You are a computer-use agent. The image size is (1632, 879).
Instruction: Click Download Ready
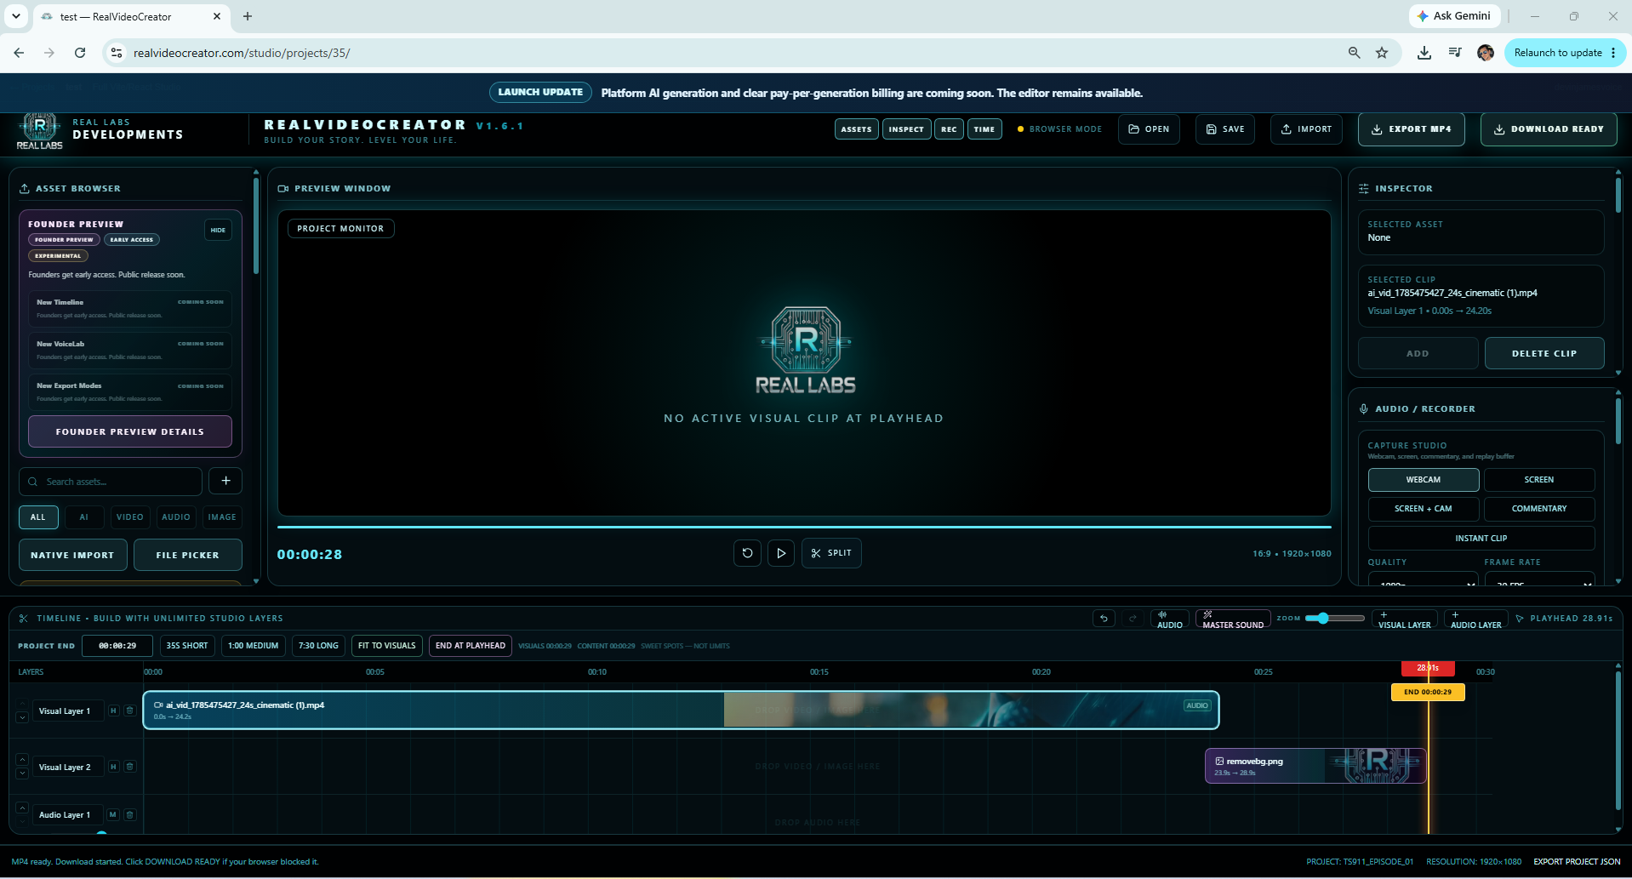tap(1549, 129)
